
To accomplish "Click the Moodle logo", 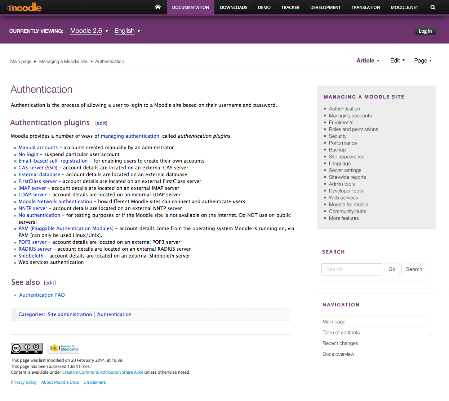I will point(25,7).
